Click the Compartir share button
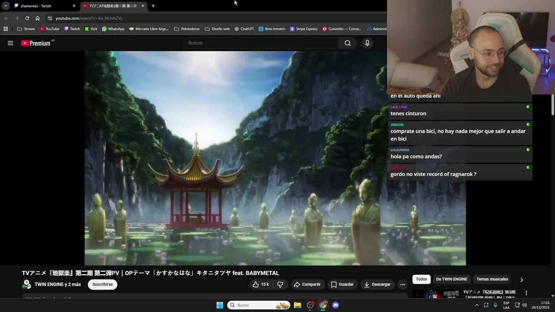The height and width of the screenshot is (312, 555). point(307,285)
